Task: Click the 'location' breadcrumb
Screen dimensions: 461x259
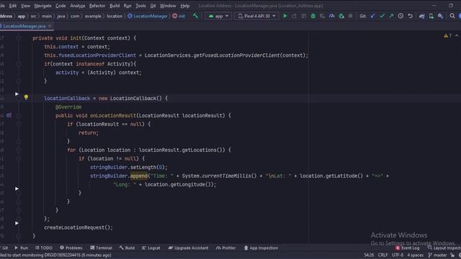Action: tap(115, 16)
